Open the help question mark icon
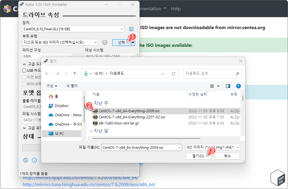This screenshot has height=189, width=288. tap(238, 86)
